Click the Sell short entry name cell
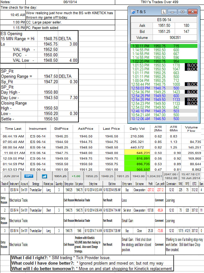 click(127, 210)
